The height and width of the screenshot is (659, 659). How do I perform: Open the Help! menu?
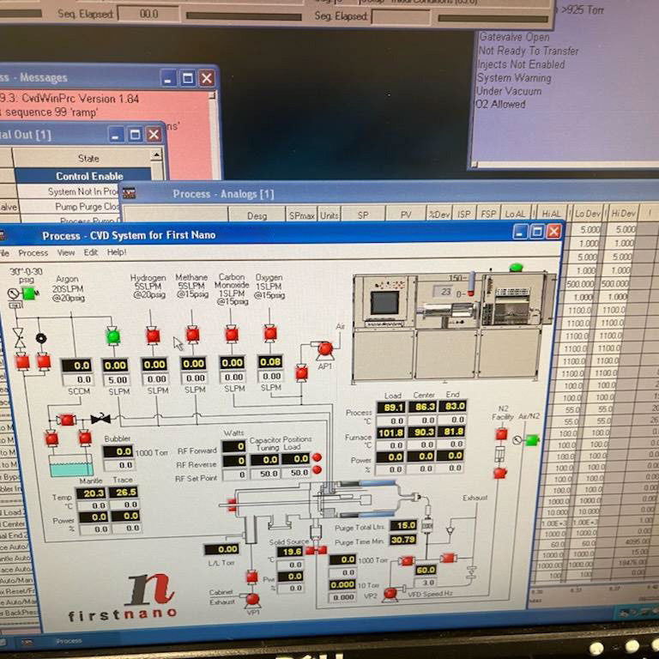tap(117, 252)
